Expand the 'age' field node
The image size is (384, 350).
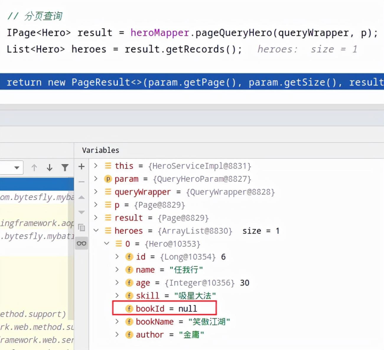117,282
